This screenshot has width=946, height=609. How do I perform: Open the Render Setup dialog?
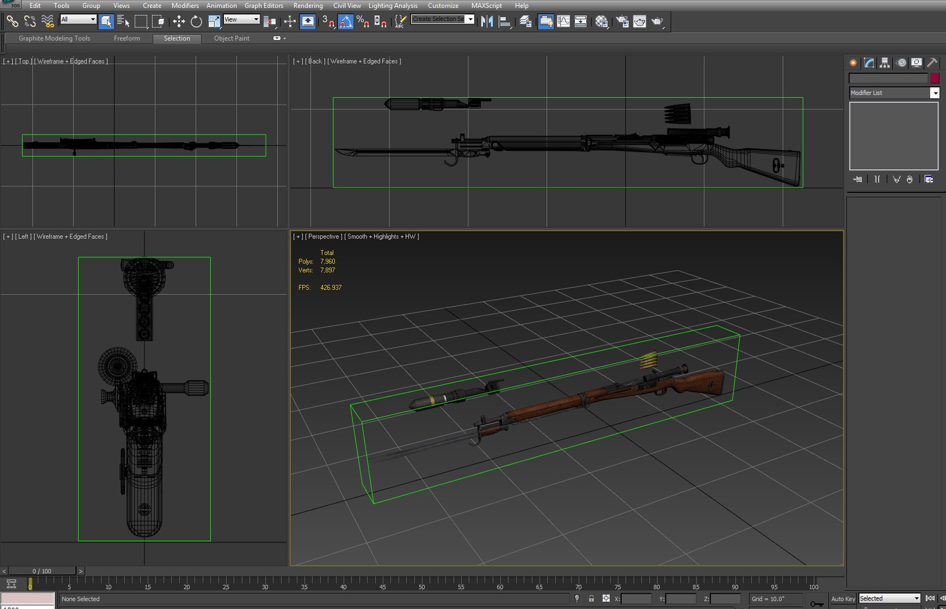(622, 21)
